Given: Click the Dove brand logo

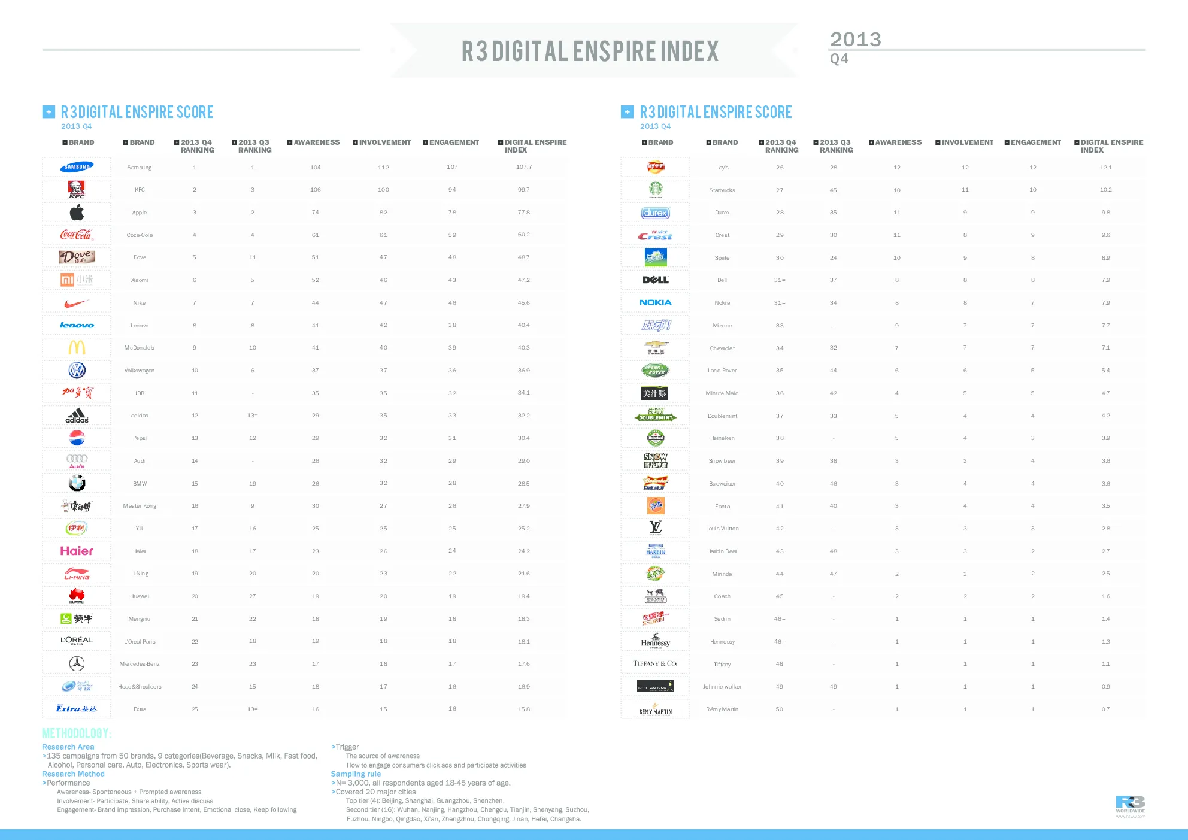Looking at the screenshot, I should pyautogui.click(x=77, y=257).
